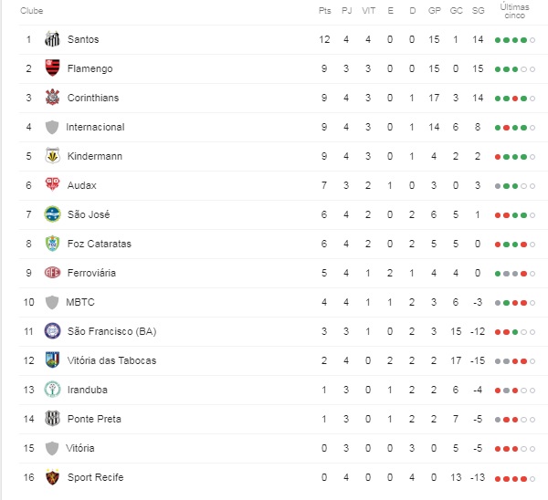Viewport: 548px width, 500px height.
Task: Click the Vitória das Tabocas name
Action: (x=111, y=360)
